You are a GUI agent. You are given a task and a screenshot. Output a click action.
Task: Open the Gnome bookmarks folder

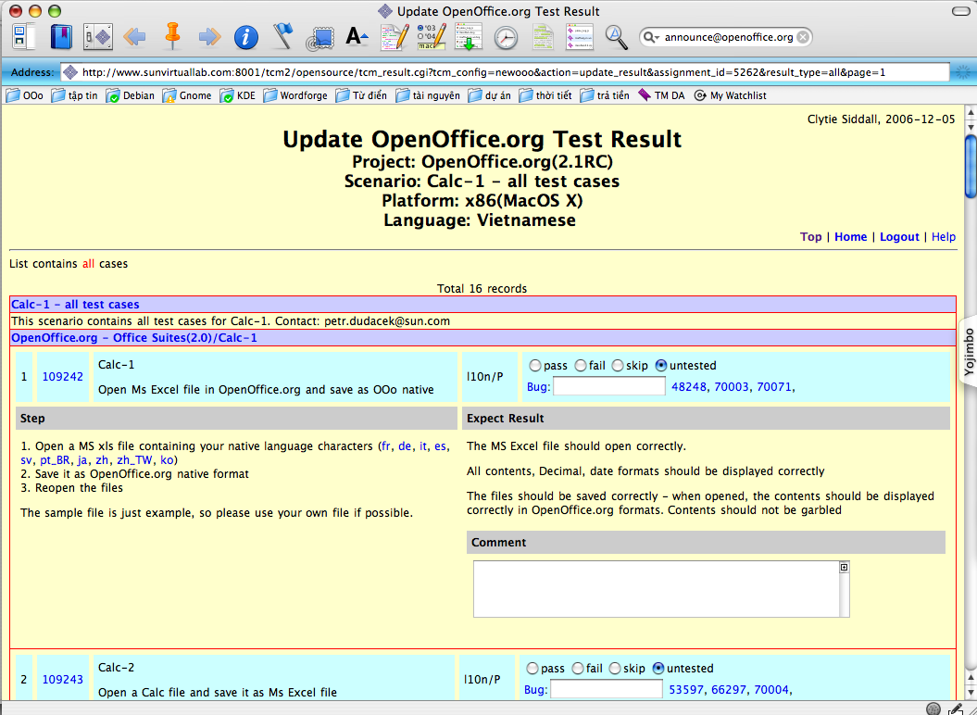pyautogui.click(x=187, y=95)
